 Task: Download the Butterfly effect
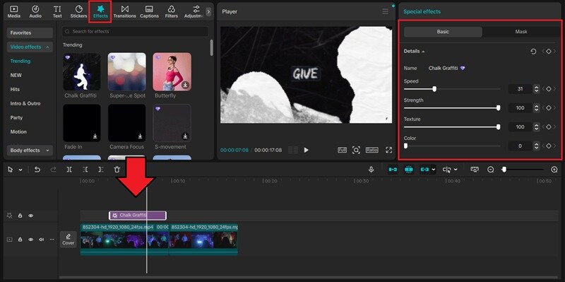point(185,85)
